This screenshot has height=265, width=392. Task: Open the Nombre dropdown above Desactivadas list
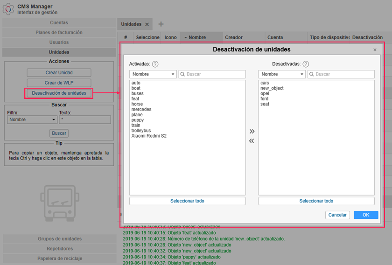click(x=282, y=74)
